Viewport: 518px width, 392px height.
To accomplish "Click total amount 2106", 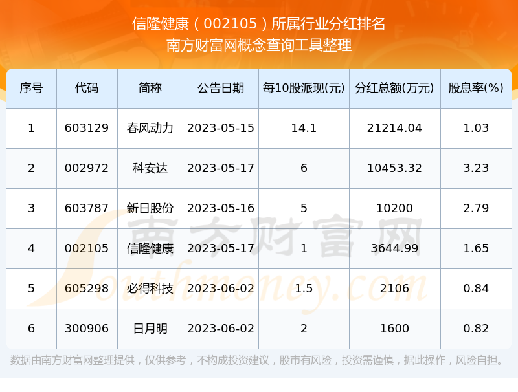I will point(394,289).
